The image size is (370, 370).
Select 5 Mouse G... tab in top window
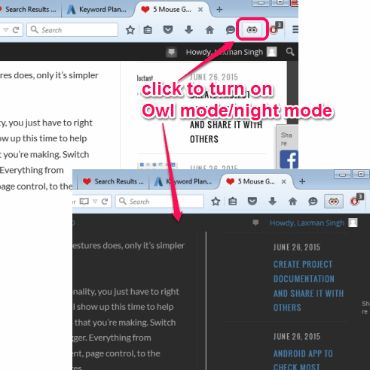point(172,10)
